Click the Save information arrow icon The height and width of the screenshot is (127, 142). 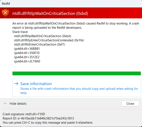point(16,83)
